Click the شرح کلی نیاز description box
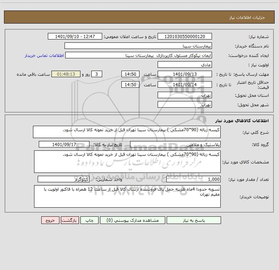Viewport: 279px width, 270px height. 127,132
